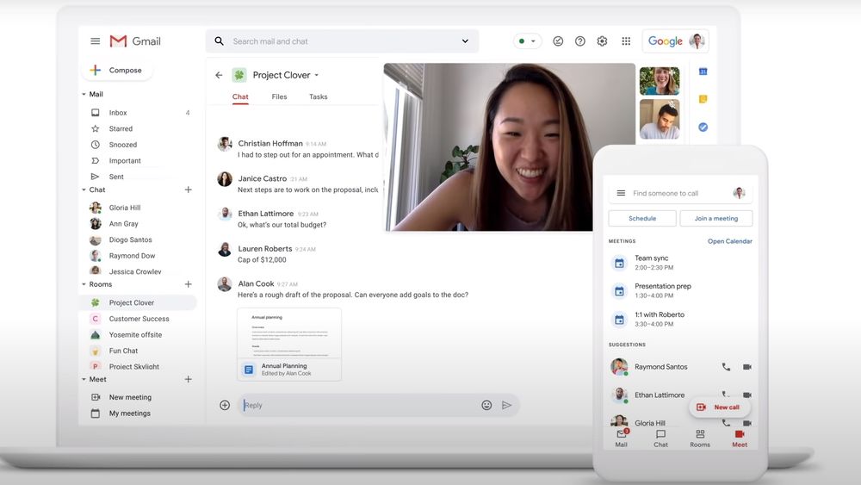Start video call with Gloria Hill on phone

coord(747,423)
